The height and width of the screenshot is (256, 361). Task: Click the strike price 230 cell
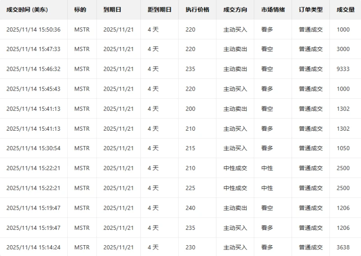190,247
